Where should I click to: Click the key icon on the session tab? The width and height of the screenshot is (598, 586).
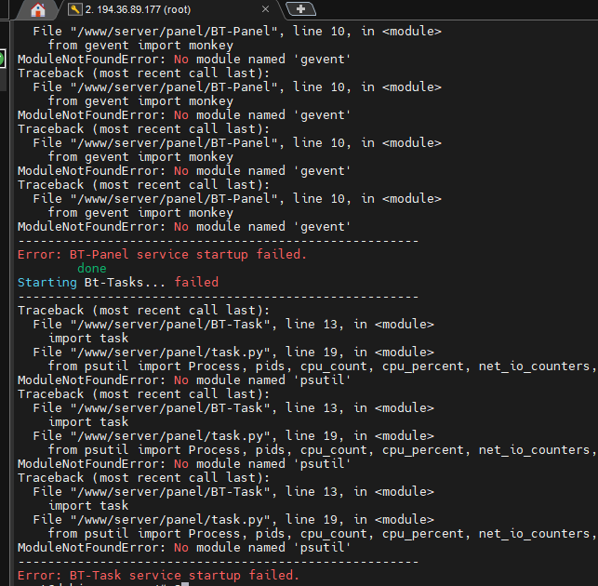[x=74, y=9]
